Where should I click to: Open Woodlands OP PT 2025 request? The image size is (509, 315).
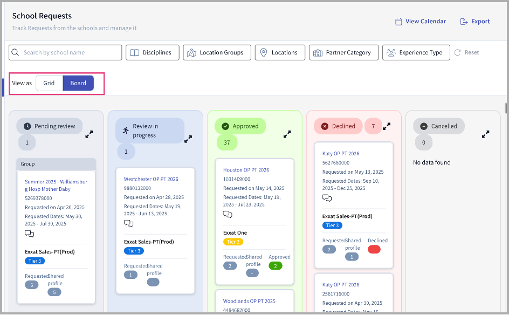click(x=249, y=301)
